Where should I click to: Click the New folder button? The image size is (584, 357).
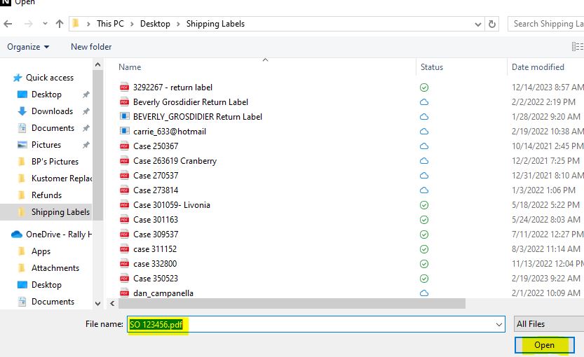(91, 47)
